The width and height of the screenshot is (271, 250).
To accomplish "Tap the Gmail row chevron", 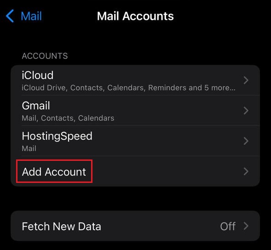I will click(x=246, y=111).
